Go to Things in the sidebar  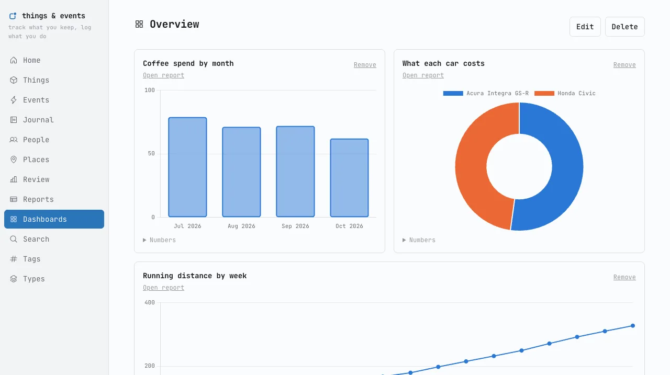tap(54, 80)
